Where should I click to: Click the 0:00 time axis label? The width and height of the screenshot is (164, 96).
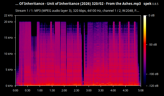pyautogui.click(x=15, y=90)
